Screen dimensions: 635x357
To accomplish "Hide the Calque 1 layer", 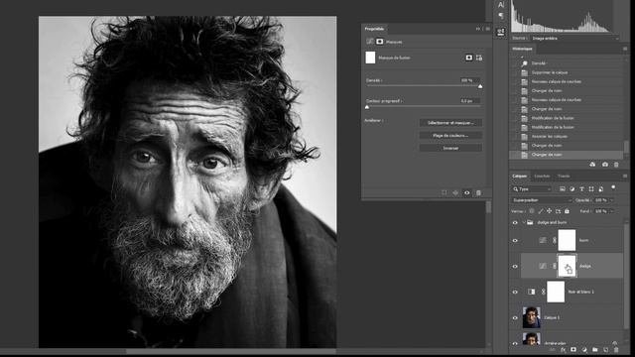I will 515,317.
